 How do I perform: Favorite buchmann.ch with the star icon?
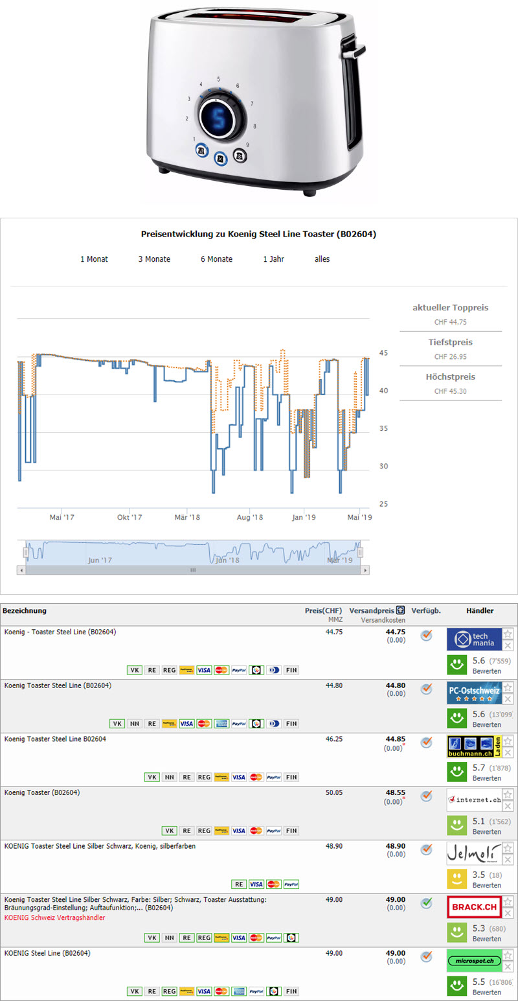point(508,741)
